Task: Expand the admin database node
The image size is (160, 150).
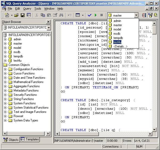Action: pyautogui.click(x=5, y=39)
